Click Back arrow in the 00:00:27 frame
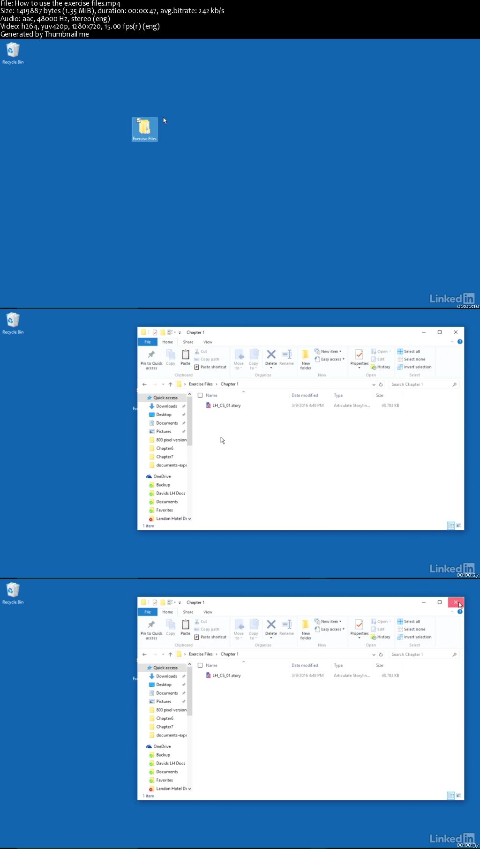 pyautogui.click(x=144, y=384)
